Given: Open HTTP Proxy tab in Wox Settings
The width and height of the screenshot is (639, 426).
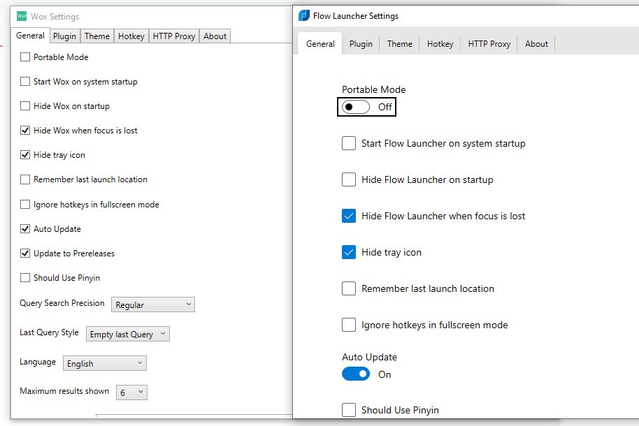Looking at the screenshot, I should [174, 36].
